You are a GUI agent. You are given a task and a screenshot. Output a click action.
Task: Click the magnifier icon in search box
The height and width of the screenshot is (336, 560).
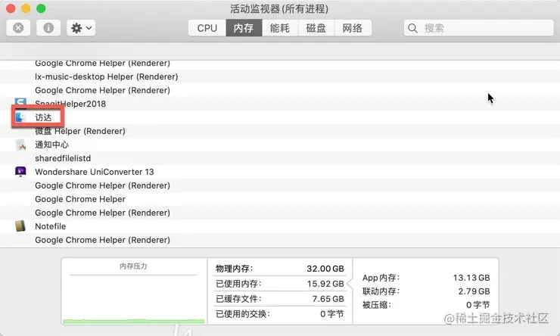tap(412, 28)
